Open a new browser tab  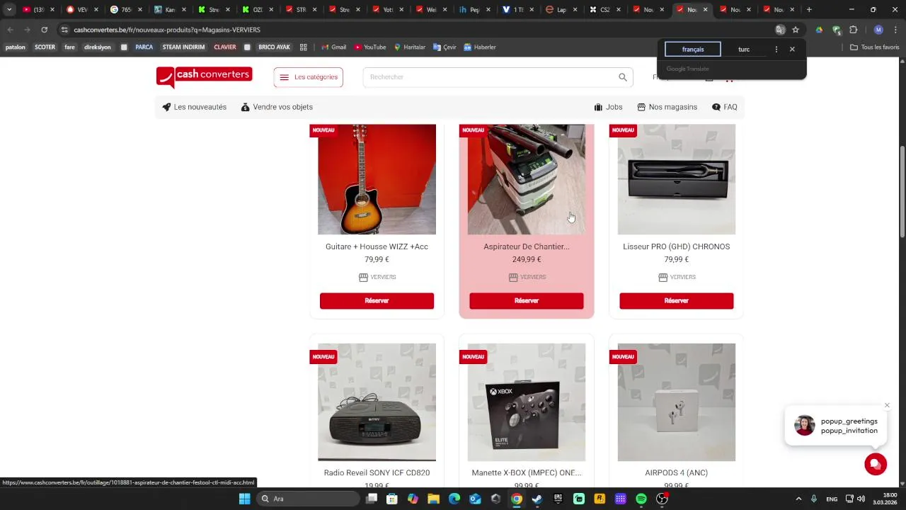pyautogui.click(x=809, y=10)
